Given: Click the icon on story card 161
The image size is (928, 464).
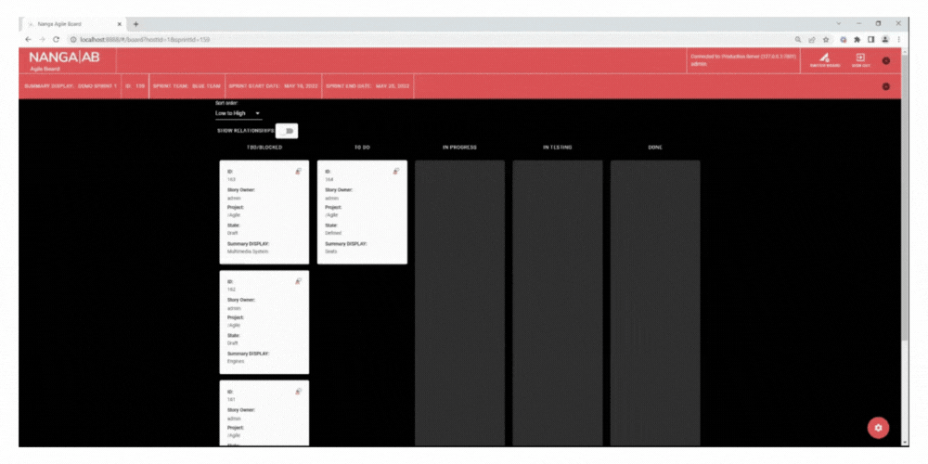Looking at the screenshot, I should coord(299,390).
